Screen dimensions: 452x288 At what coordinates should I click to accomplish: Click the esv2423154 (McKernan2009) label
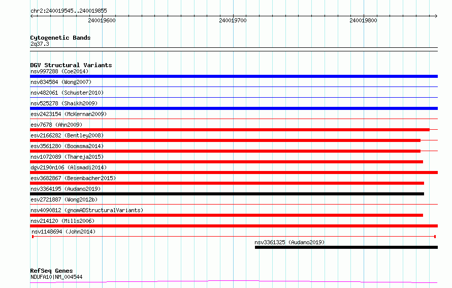tap(69, 114)
